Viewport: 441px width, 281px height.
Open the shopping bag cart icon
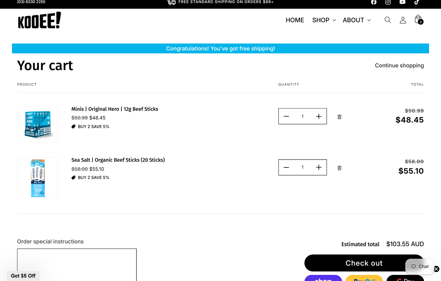coord(419,20)
